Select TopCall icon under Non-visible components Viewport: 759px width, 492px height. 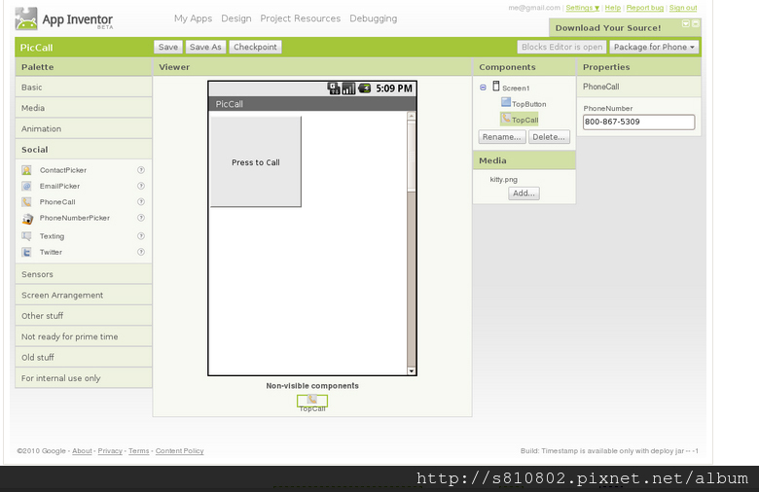pos(312,400)
